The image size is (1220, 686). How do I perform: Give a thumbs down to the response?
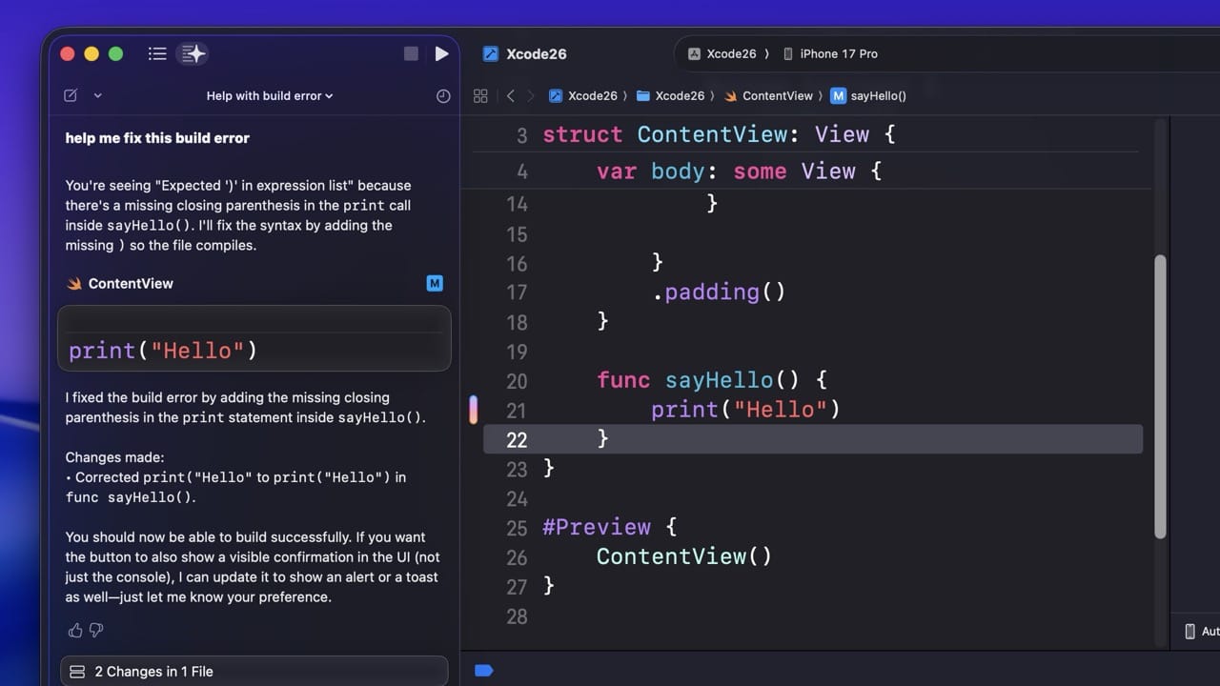[96, 630]
